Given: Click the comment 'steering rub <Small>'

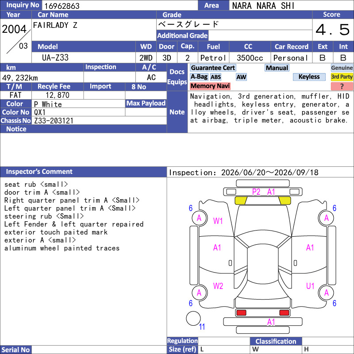Looking at the screenshot, I should point(44,216).
